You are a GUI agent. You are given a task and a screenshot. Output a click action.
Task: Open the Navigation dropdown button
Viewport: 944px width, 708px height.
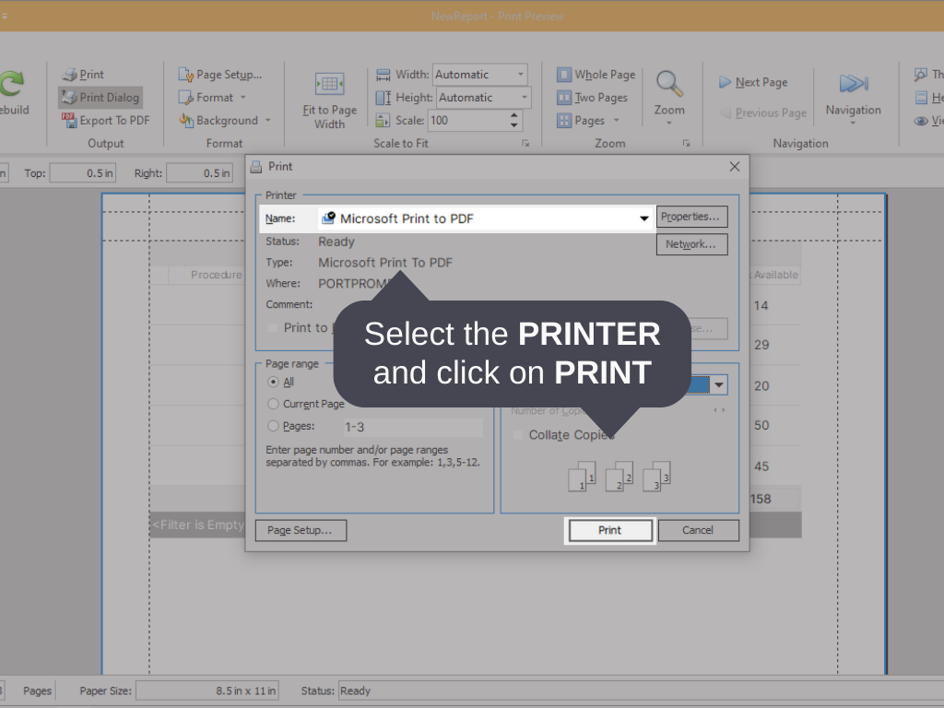853,98
